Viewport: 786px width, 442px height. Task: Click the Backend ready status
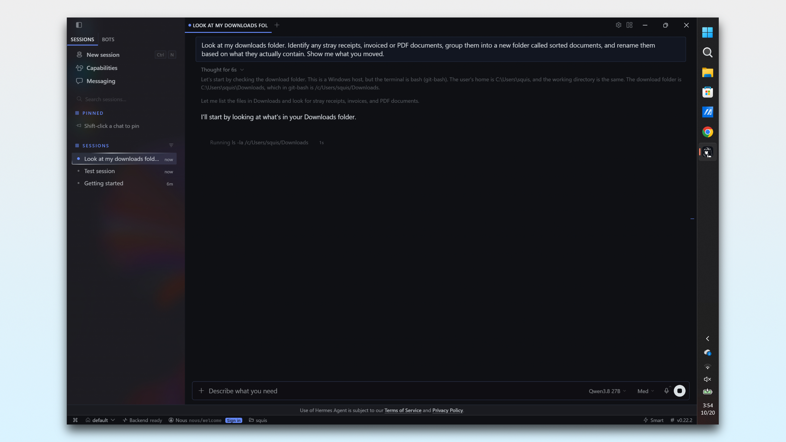coord(142,420)
